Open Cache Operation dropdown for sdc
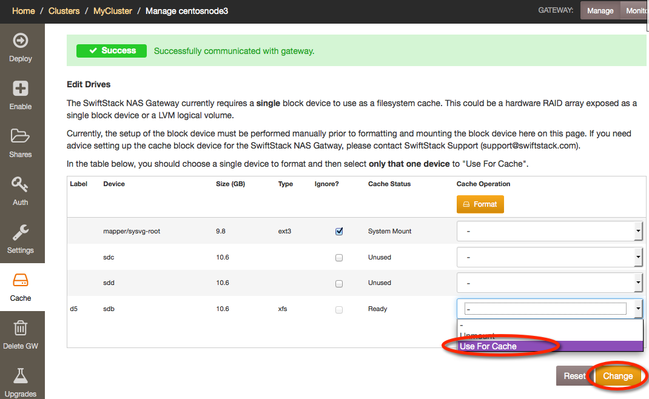Image resolution: width=649 pixels, height=399 pixels. click(550, 257)
